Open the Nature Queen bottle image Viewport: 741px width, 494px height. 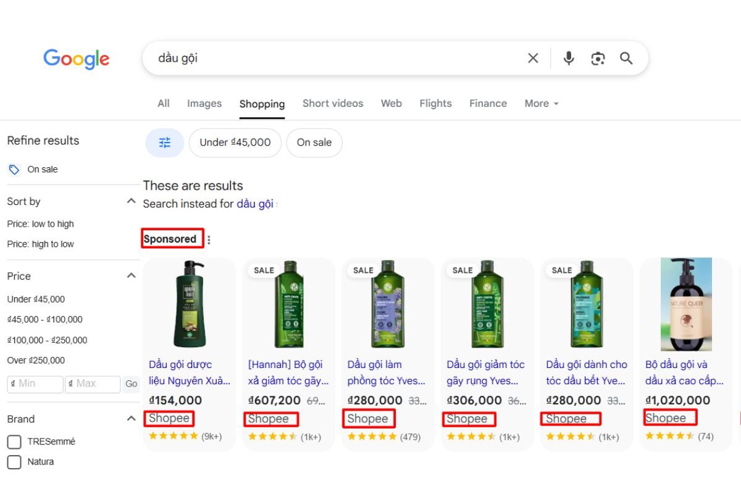coord(686,304)
